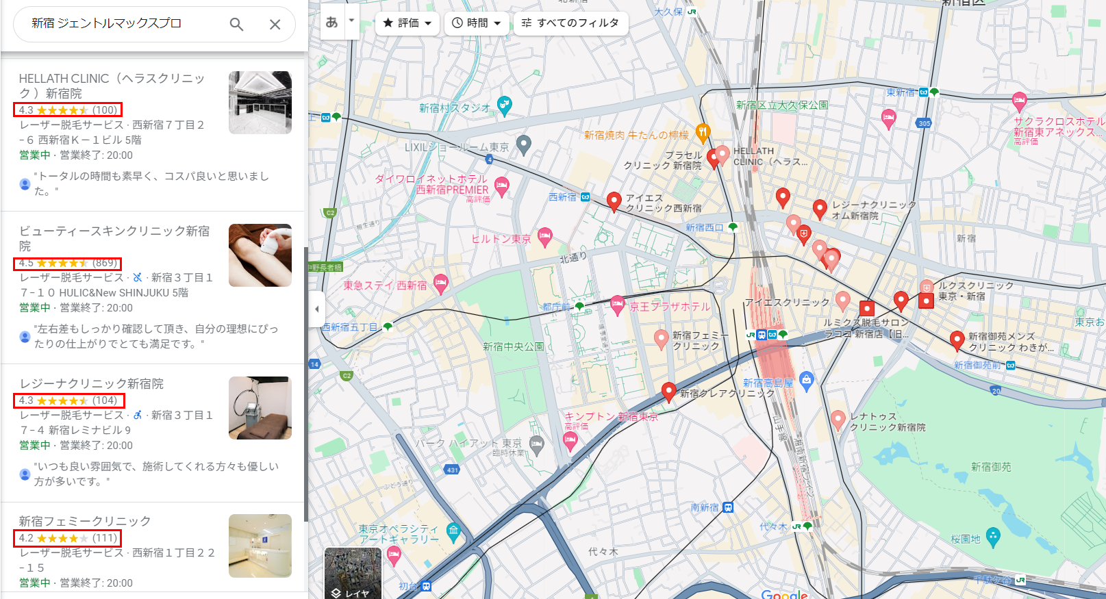This screenshot has height=599, width=1106.
Task: Open the 時間 hours filter dropdown
Action: [x=477, y=23]
